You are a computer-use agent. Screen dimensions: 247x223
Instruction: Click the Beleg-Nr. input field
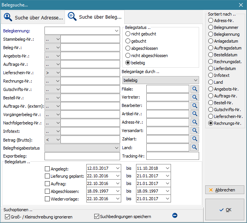click(x=90, y=48)
